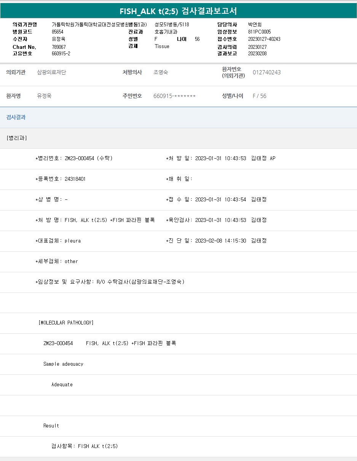
Task: Click the 진단일 timestamp 2023-02-08 14:15:30
Action: pos(220,241)
